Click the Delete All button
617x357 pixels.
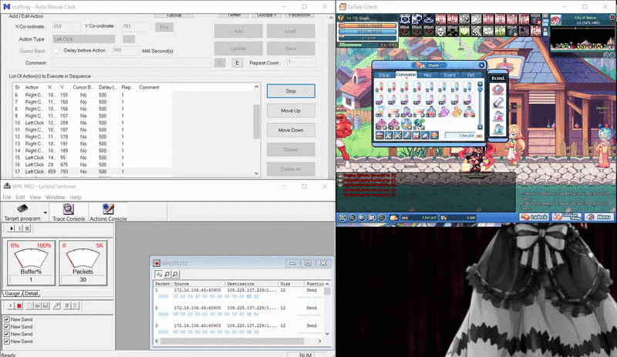coord(291,169)
